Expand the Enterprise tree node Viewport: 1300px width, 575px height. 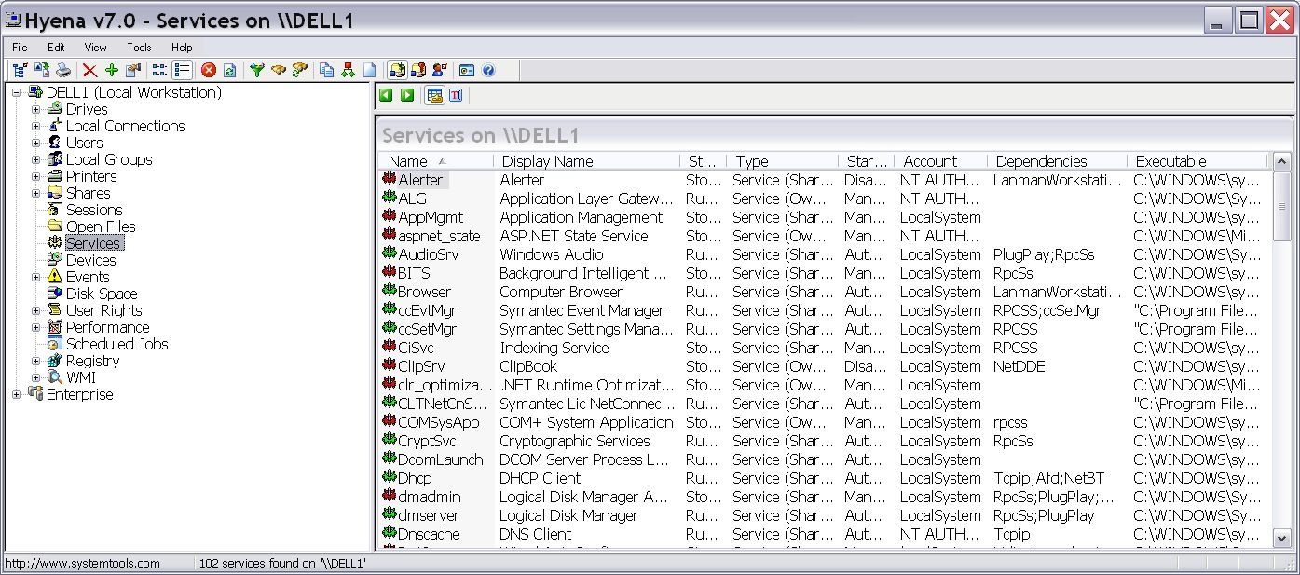coord(14,394)
